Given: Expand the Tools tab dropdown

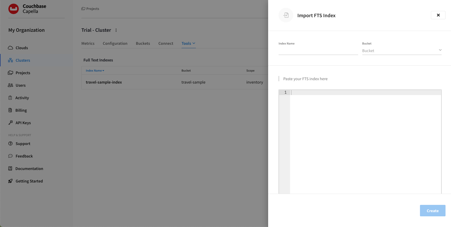Looking at the screenshot, I should pos(188,43).
